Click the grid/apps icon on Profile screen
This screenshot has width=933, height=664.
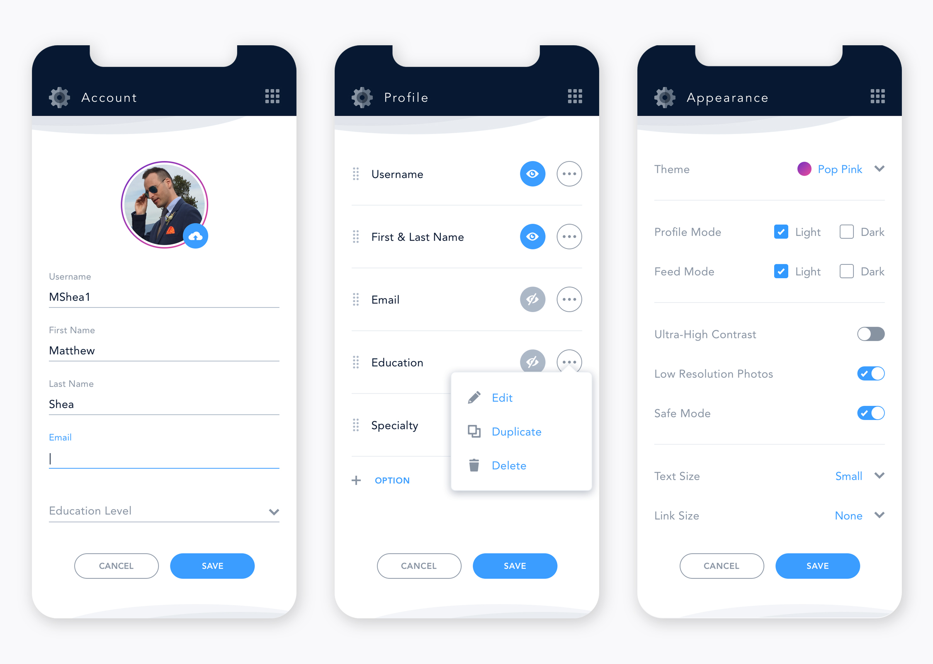[575, 96]
